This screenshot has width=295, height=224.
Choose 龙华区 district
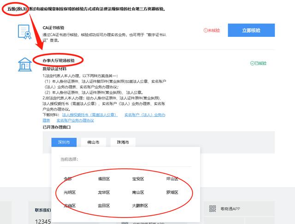pos(104,192)
